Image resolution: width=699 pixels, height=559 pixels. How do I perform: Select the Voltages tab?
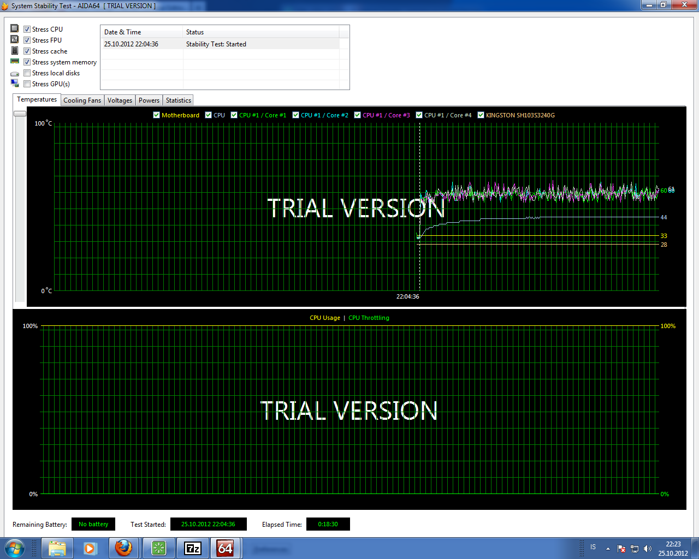point(120,100)
